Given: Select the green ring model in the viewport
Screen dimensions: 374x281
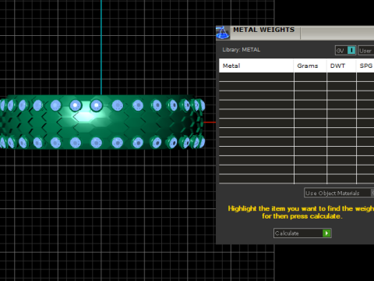Looking at the screenshot, I should [x=103, y=123].
